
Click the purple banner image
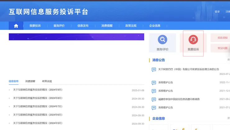(76, 37)
